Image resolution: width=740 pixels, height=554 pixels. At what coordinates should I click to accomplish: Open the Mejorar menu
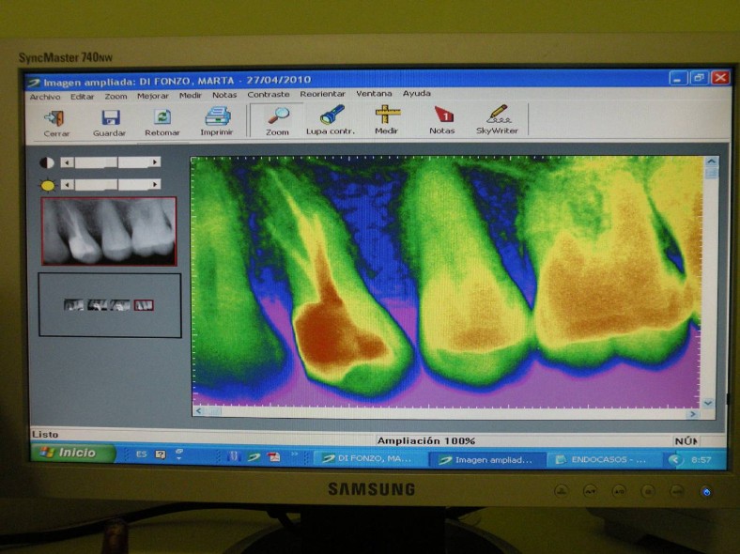[153, 95]
